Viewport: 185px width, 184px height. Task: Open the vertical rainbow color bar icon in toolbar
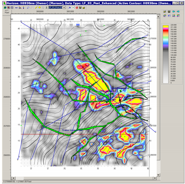[x=23, y=8]
